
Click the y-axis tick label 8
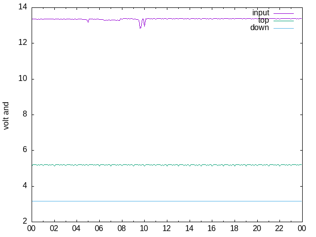24,115
